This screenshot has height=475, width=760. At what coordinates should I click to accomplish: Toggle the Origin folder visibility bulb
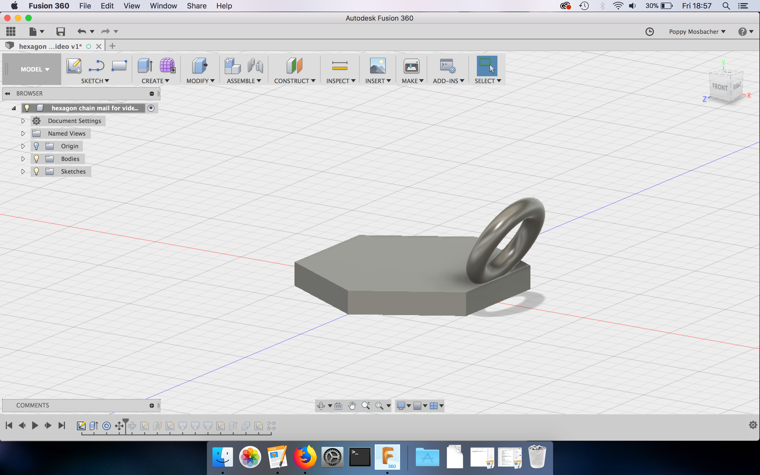[36, 146]
